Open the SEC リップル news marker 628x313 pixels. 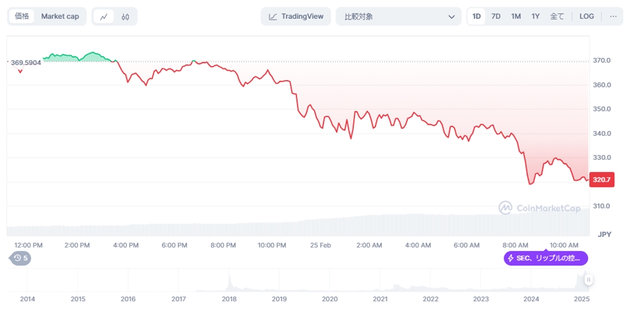point(546,258)
